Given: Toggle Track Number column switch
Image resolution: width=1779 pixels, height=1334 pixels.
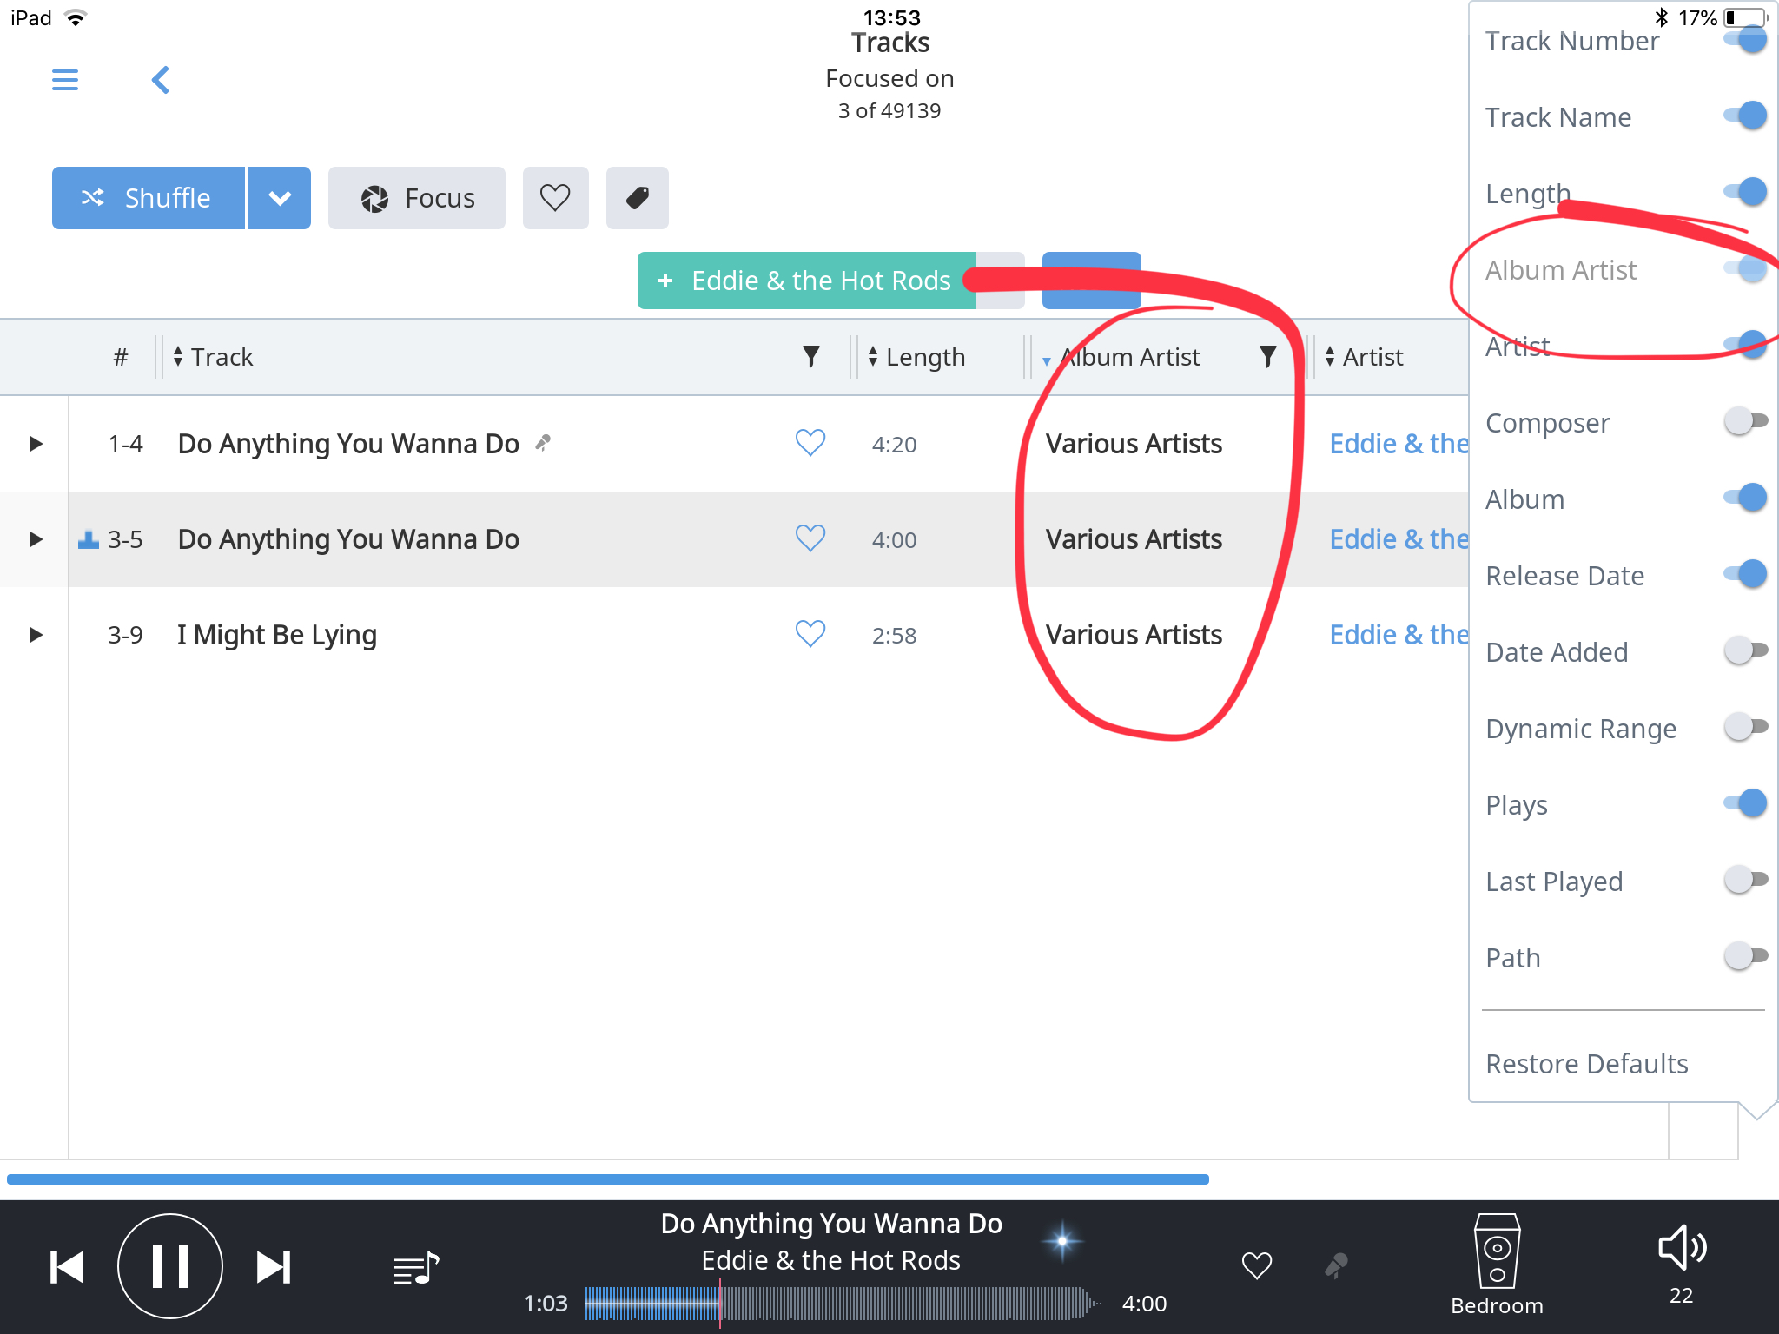Looking at the screenshot, I should click(1746, 40).
